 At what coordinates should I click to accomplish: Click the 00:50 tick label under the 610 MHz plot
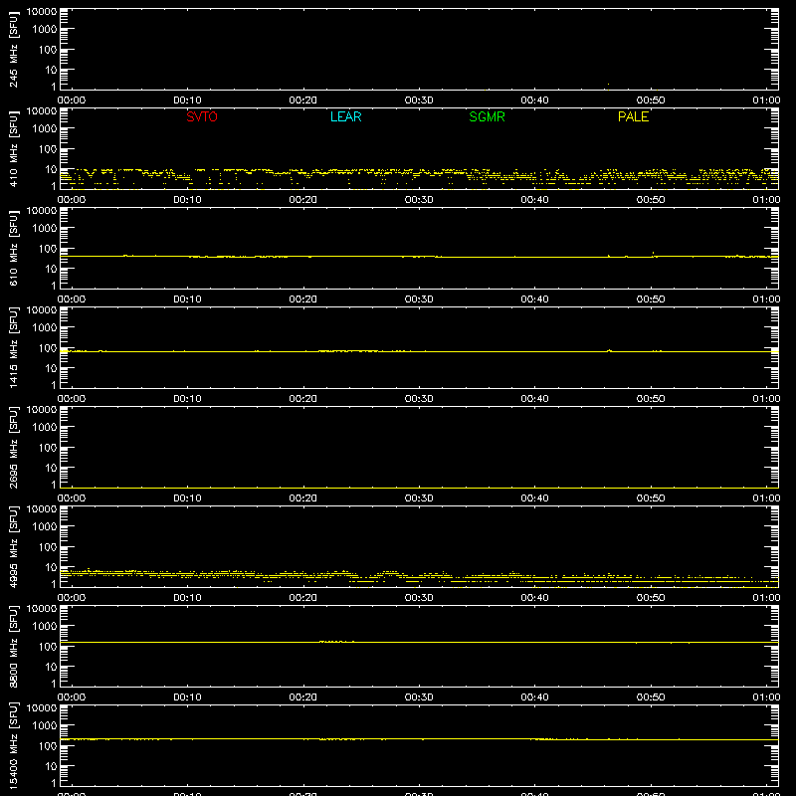[651, 299]
